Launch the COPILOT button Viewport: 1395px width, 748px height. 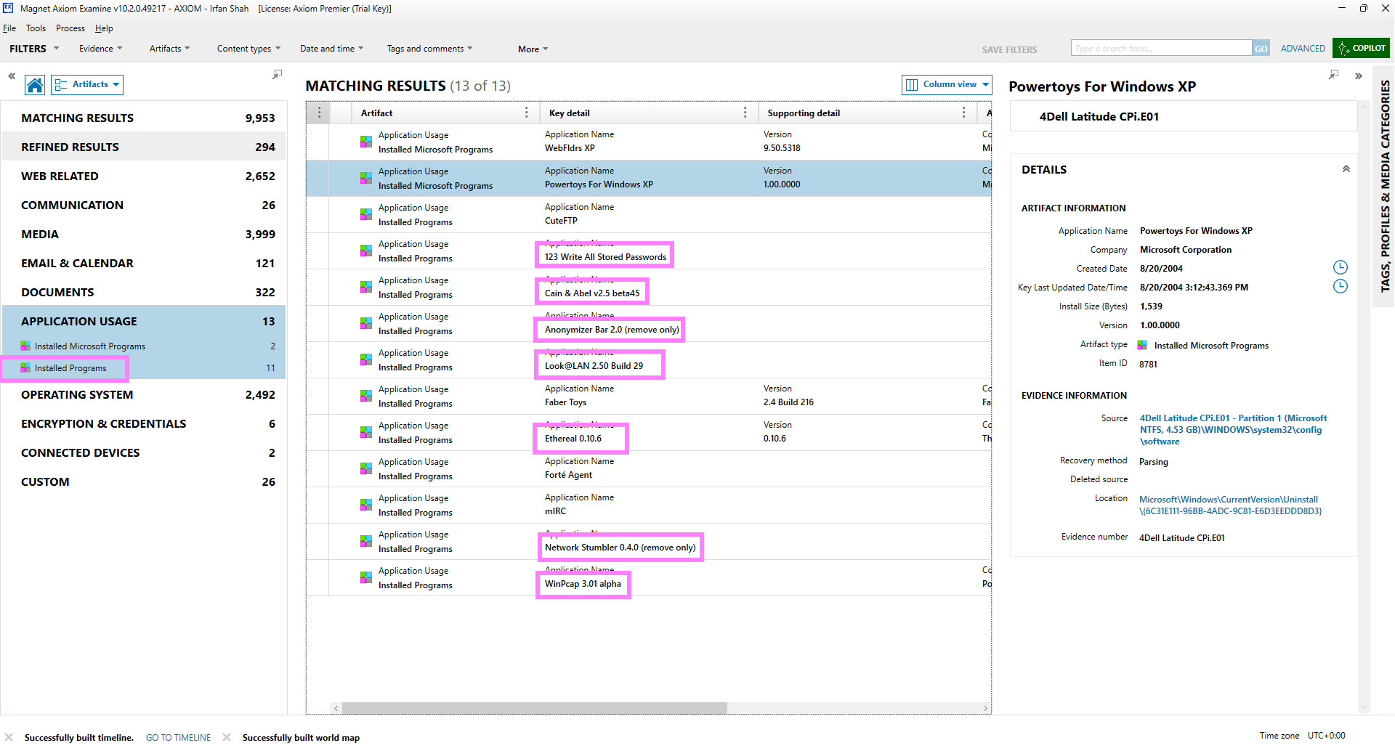[x=1361, y=48]
